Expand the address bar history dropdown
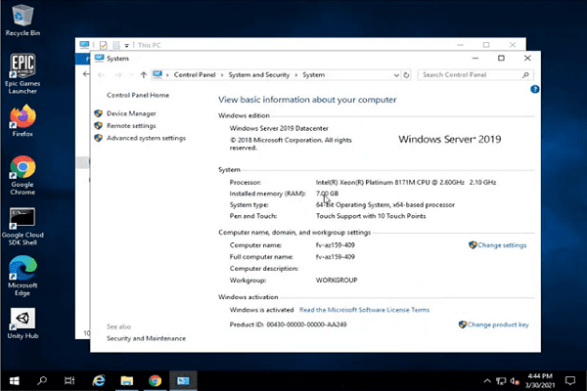Image resolution: width=587 pixels, height=391 pixels. point(396,75)
